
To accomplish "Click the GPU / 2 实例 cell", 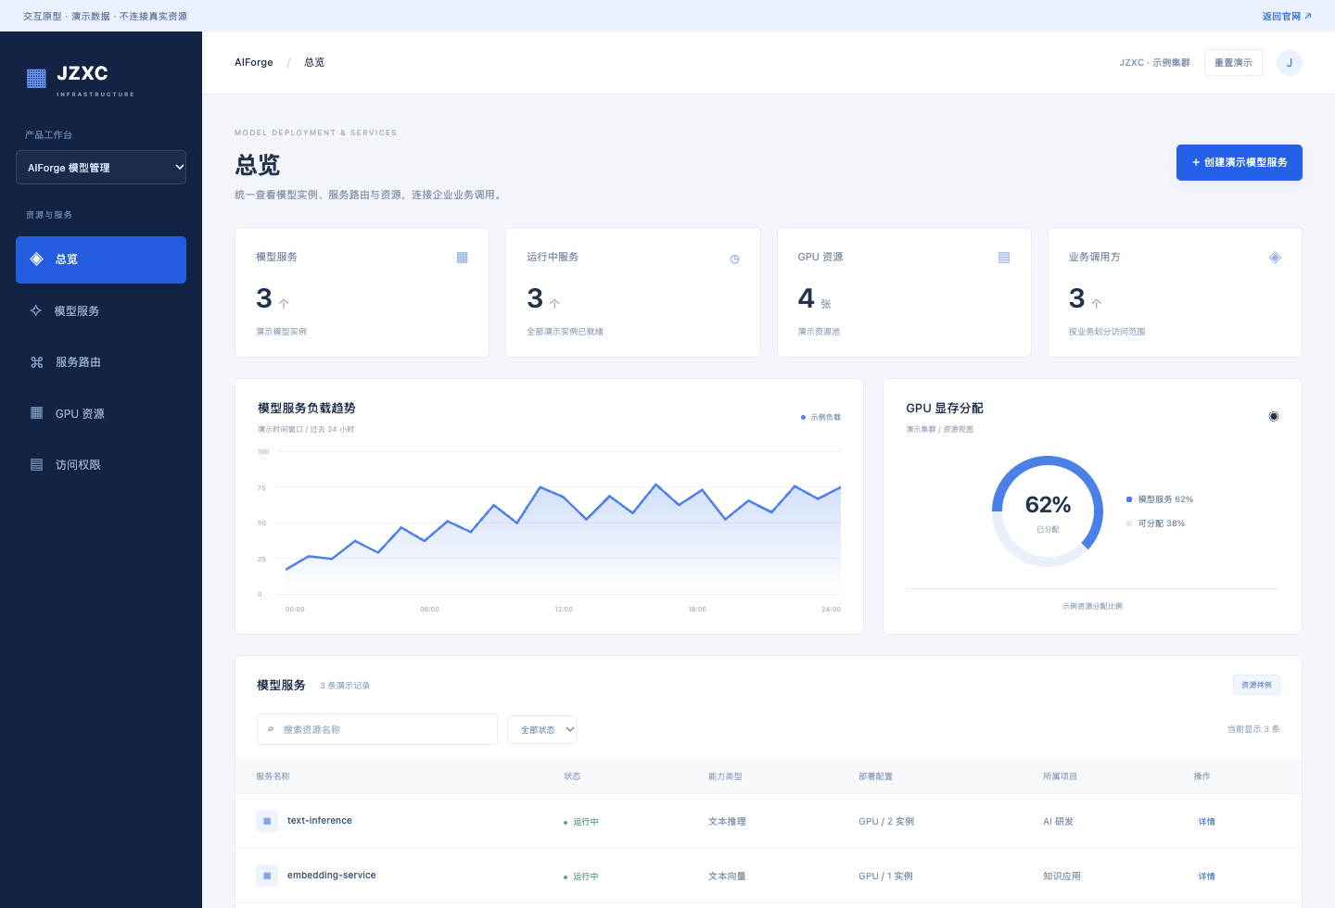I will (886, 822).
